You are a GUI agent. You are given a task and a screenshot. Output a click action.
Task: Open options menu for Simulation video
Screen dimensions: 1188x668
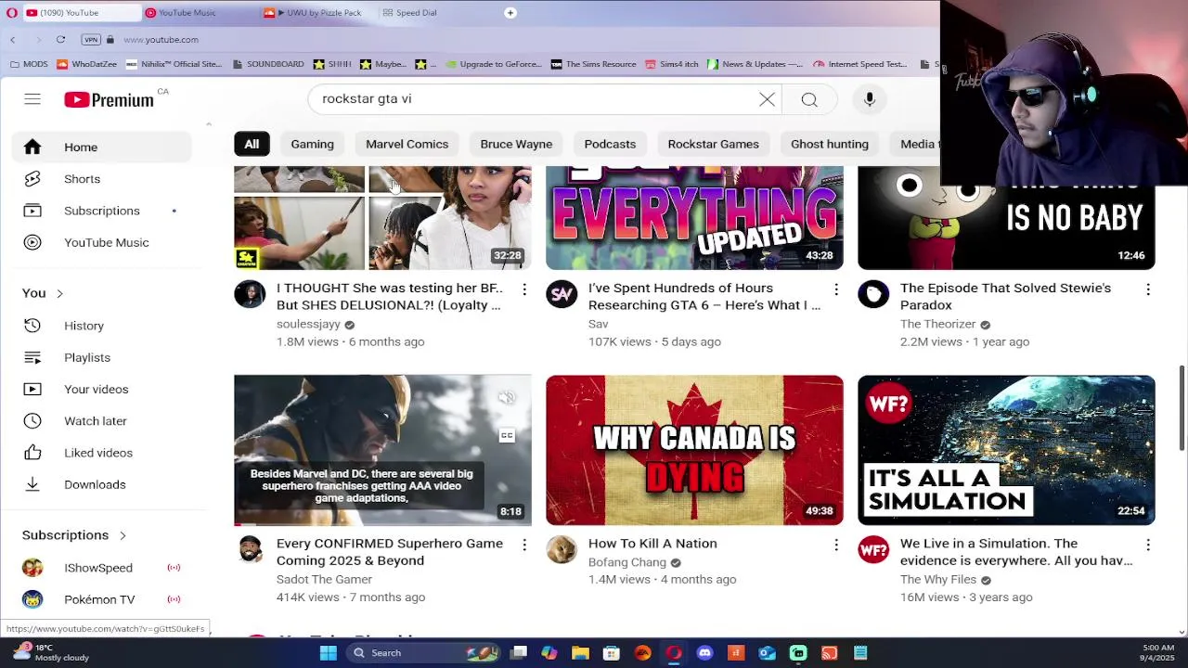[x=1148, y=545]
